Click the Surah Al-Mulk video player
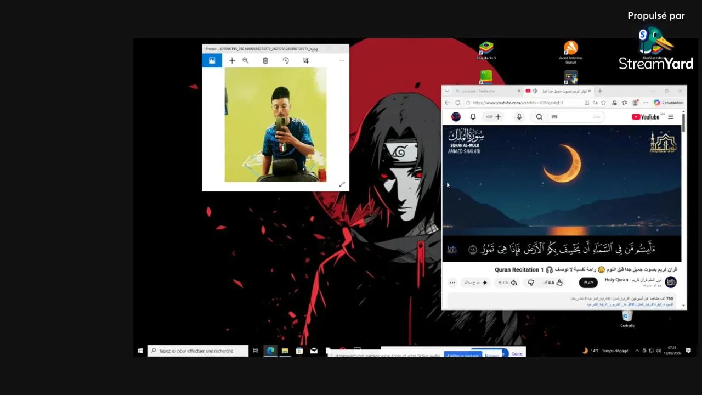 click(x=562, y=193)
